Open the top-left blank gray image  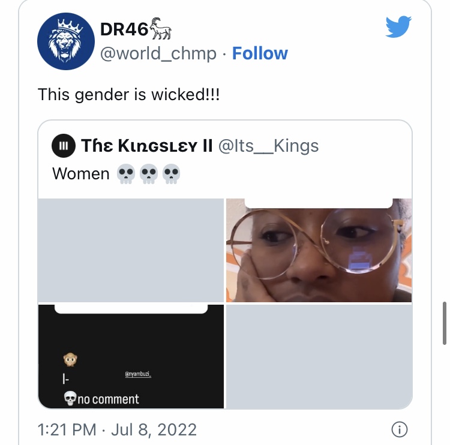131,250
